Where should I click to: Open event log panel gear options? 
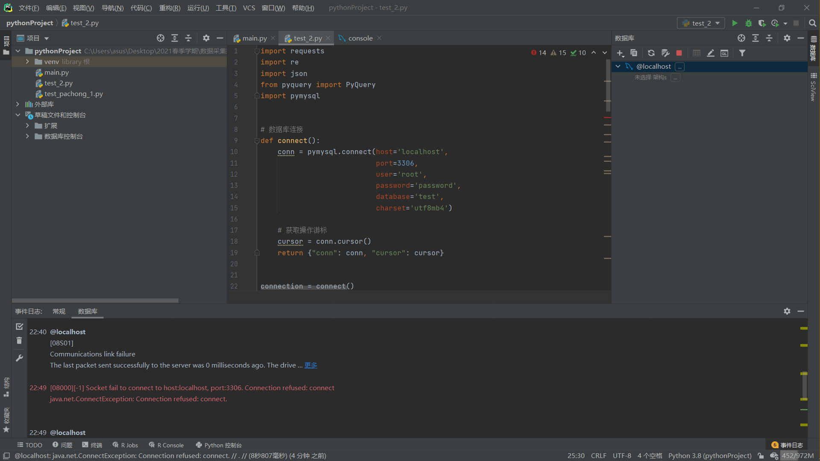[787, 311]
